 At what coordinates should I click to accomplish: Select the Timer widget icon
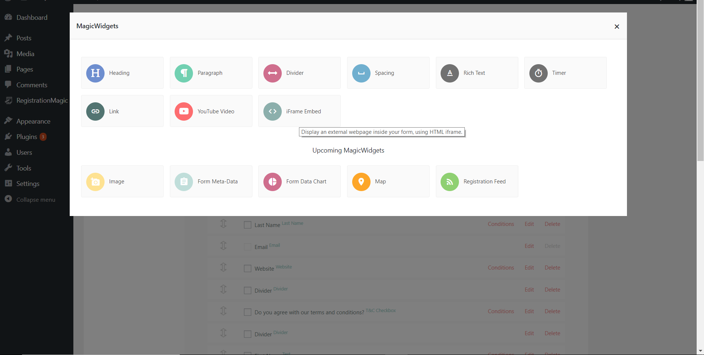538,73
